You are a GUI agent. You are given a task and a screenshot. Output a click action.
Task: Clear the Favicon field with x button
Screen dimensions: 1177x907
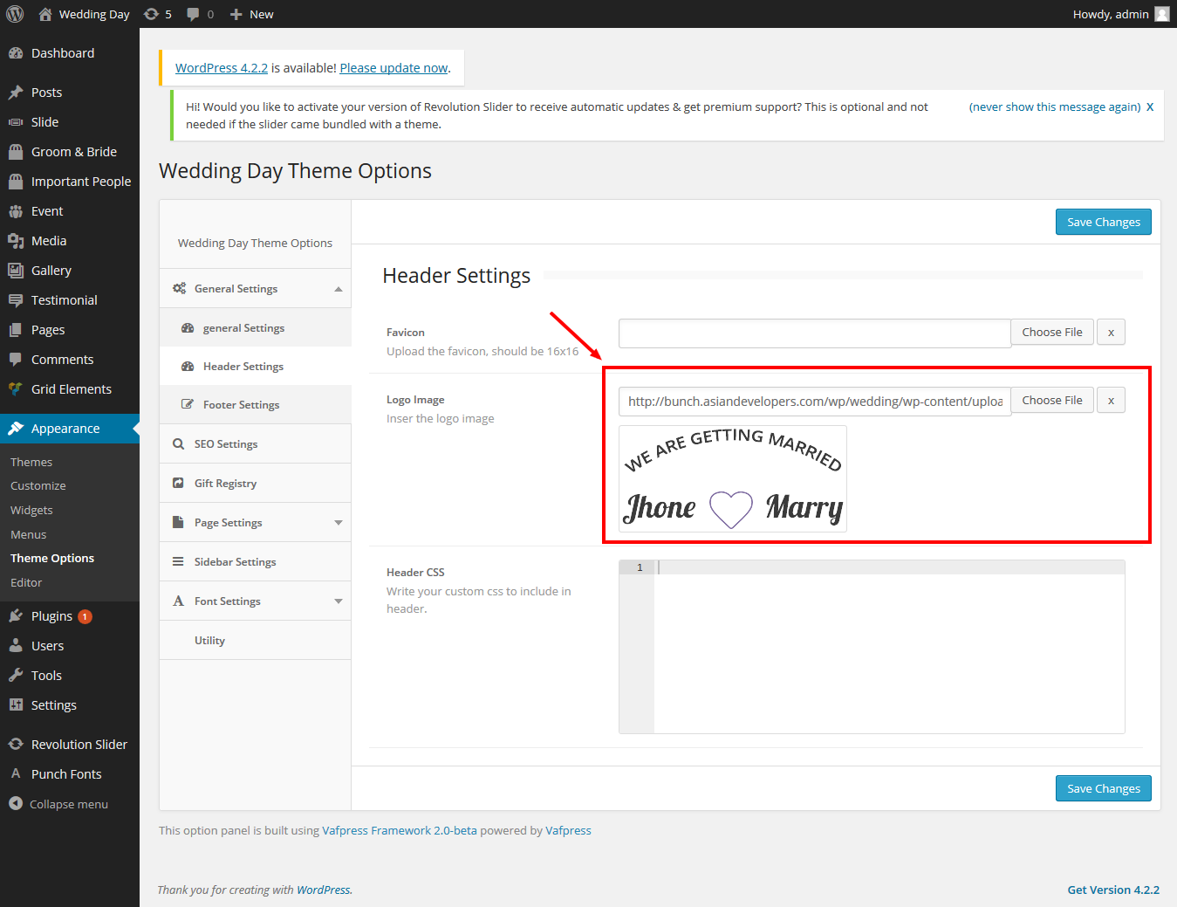click(x=1111, y=333)
